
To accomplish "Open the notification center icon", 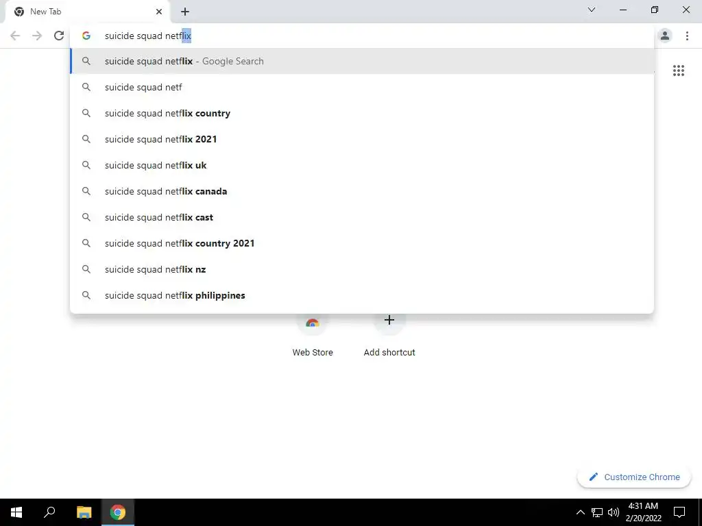I will (679, 512).
